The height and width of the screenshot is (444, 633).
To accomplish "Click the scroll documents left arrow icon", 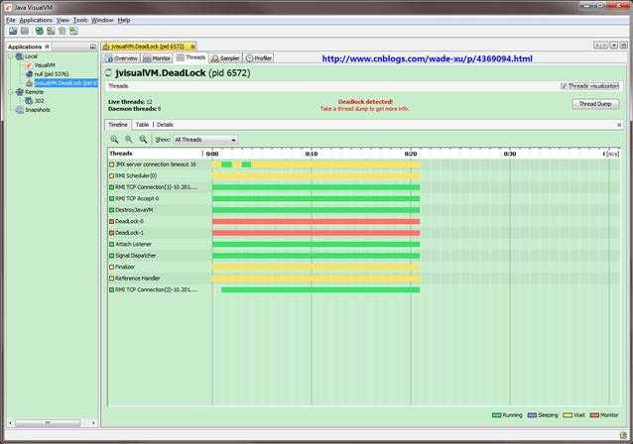I will point(596,46).
